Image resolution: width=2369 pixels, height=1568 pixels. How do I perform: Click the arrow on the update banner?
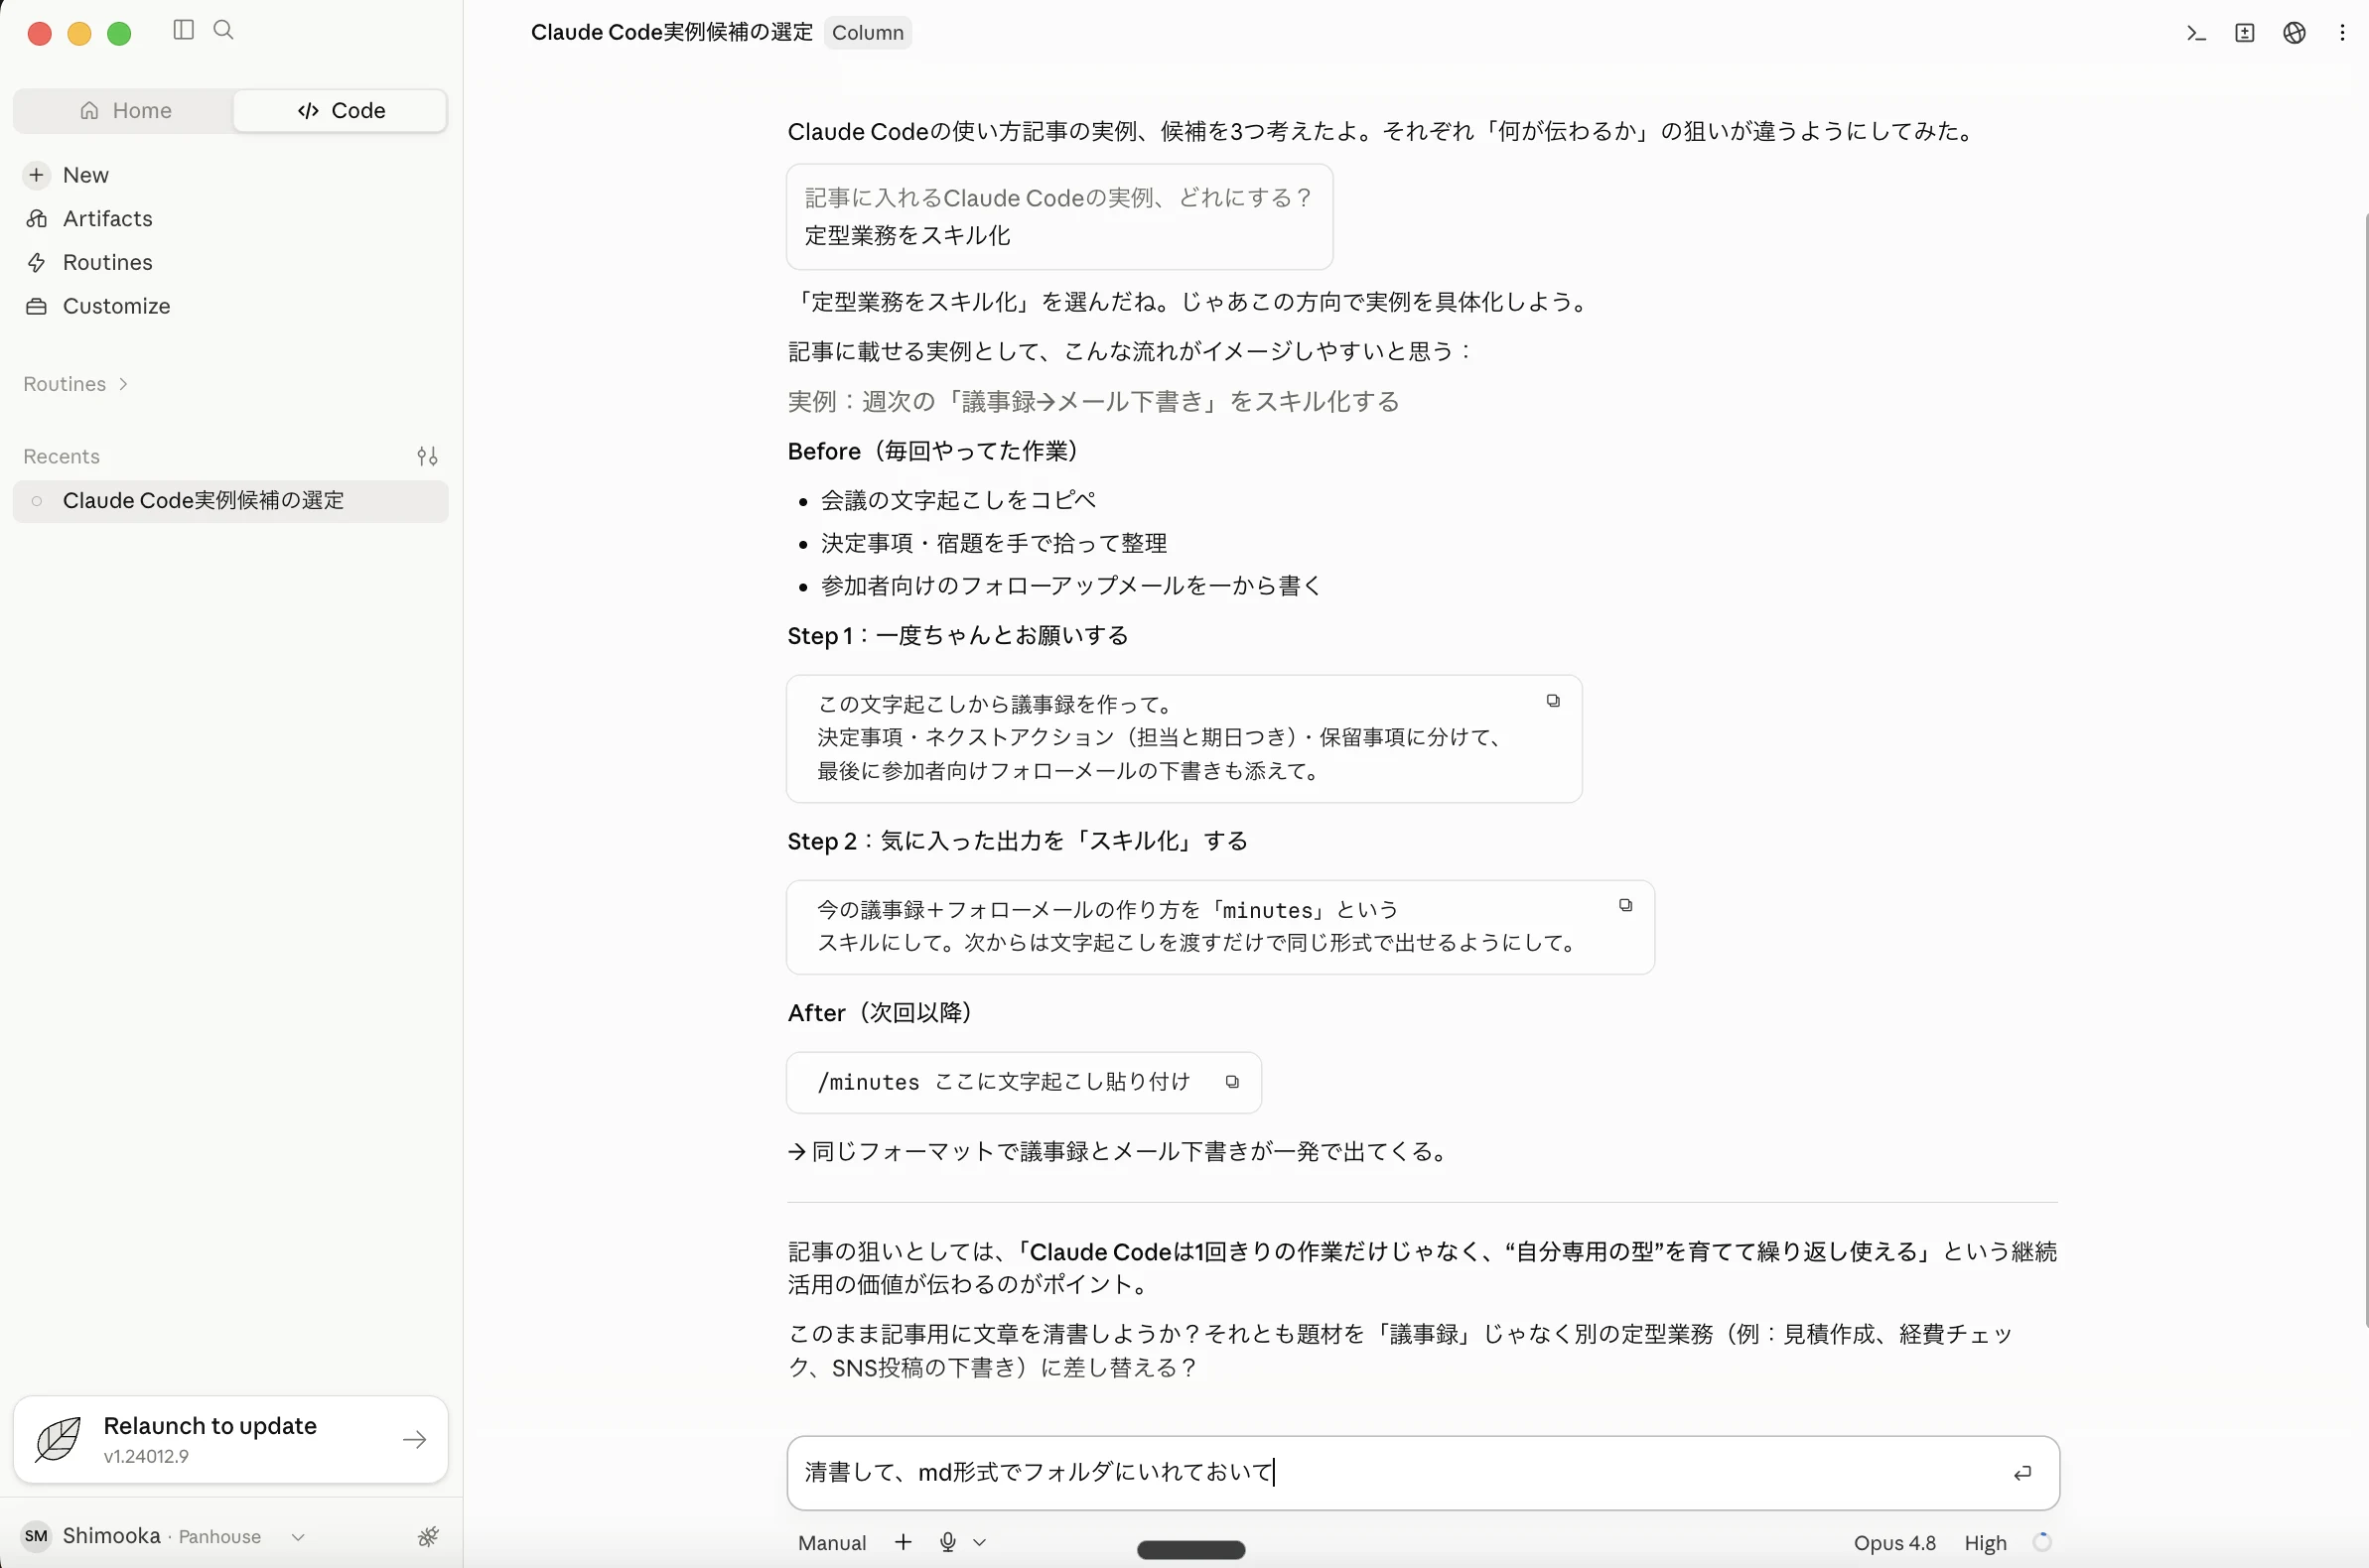pos(414,1440)
